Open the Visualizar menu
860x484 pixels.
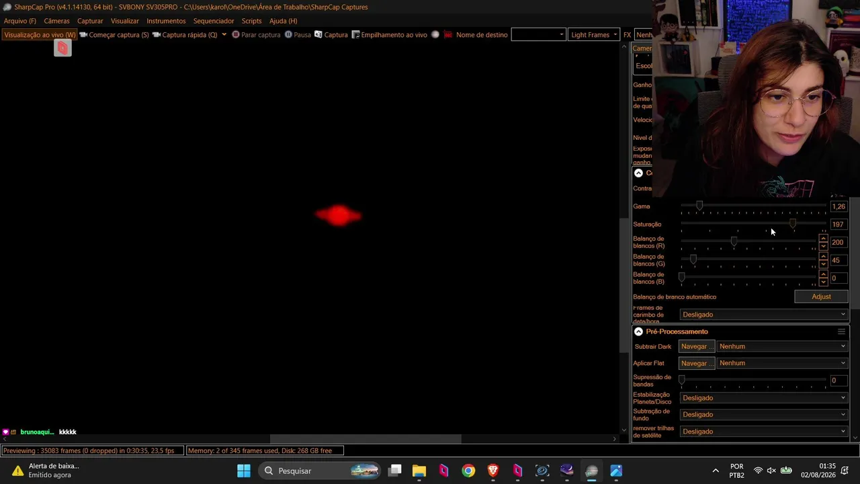[x=125, y=21]
